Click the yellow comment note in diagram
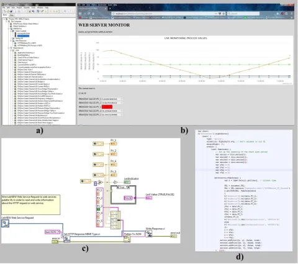Screen dimensions: 298x264 pos(31,205)
